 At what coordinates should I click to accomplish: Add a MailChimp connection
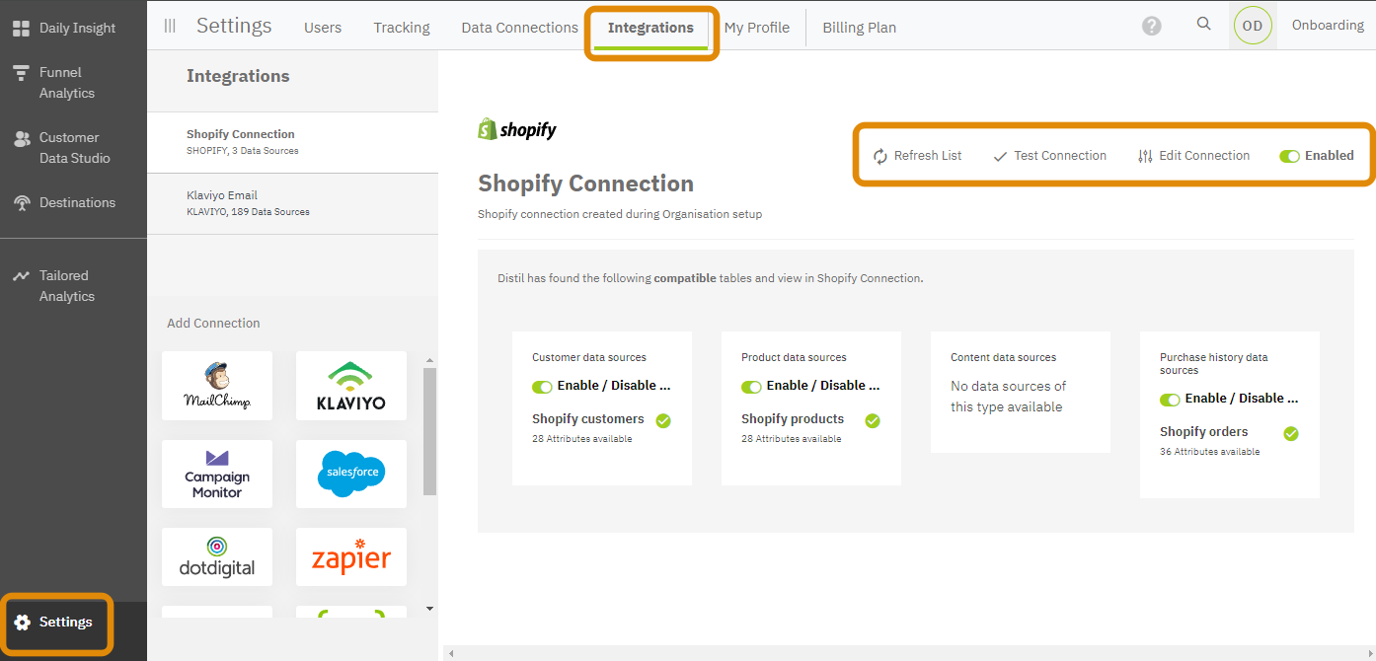(217, 385)
